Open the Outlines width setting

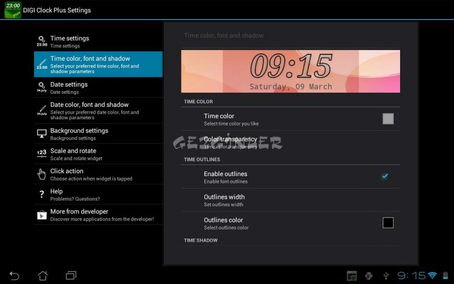pos(291,200)
